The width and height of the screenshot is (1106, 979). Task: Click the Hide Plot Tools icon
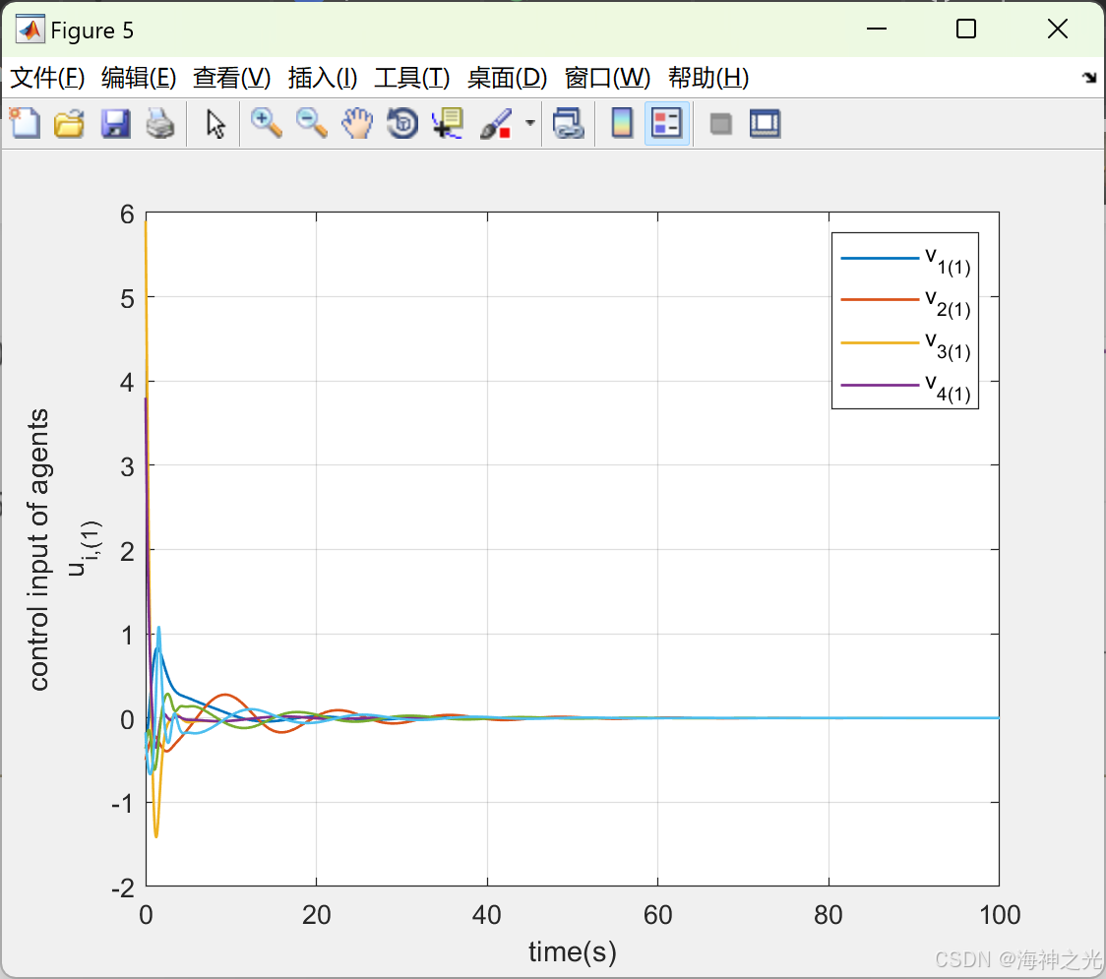click(721, 124)
